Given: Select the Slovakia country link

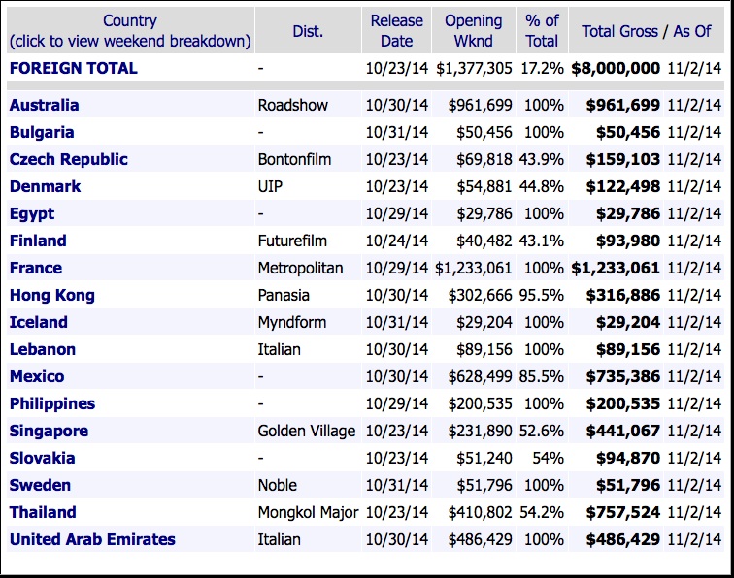Looking at the screenshot, I should 42,458.
